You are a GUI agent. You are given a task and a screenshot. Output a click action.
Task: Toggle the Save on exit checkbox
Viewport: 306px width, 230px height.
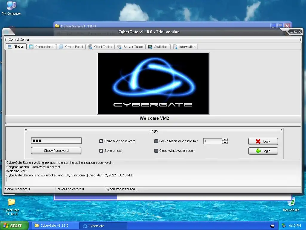pyautogui.click(x=101, y=151)
